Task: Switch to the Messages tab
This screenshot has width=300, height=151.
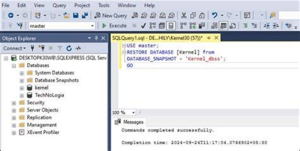Action: point(129,122)
